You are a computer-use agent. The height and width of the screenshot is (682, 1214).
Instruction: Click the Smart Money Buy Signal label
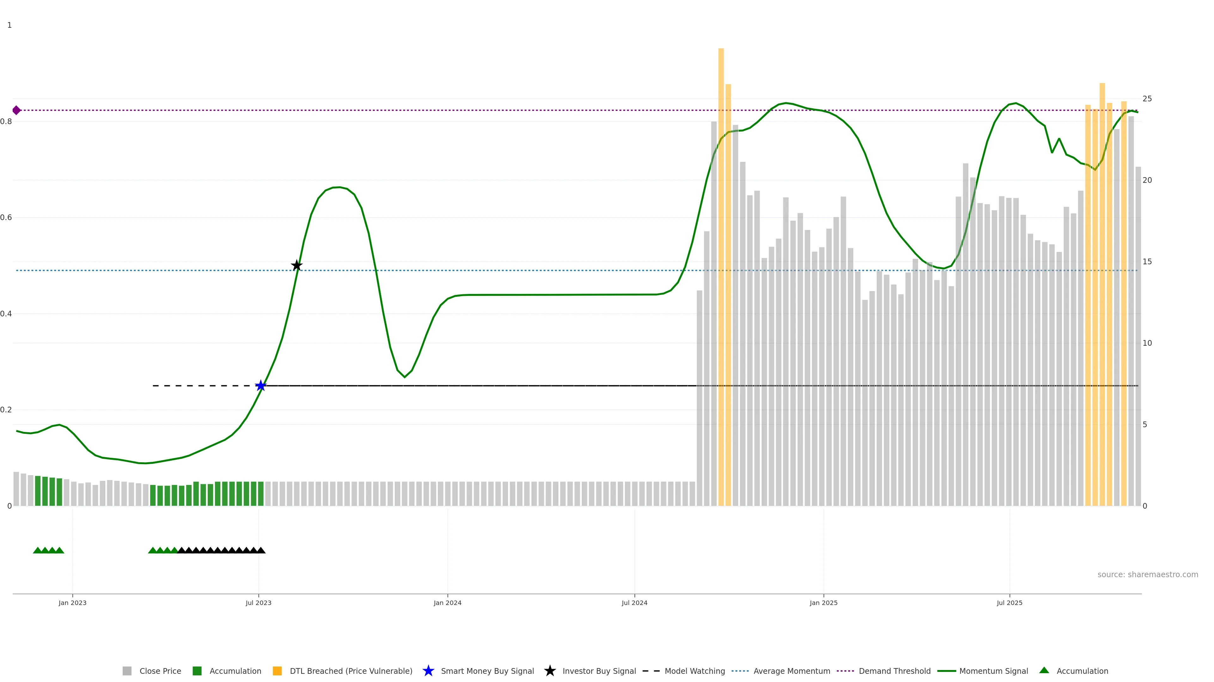(487, 671)
